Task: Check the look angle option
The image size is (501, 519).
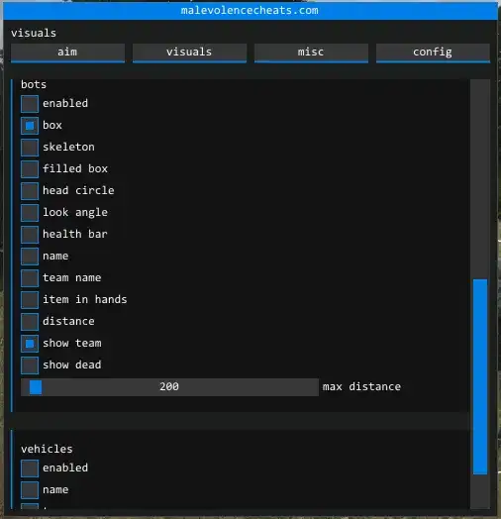Action: click(30, 213)
